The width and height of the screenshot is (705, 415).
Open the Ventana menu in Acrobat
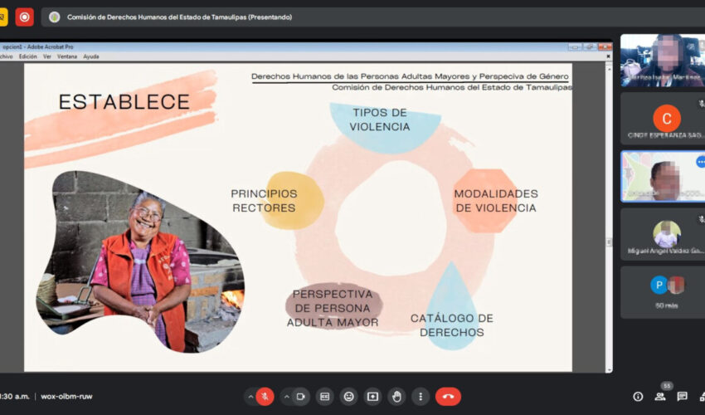[x=67, y=56]
